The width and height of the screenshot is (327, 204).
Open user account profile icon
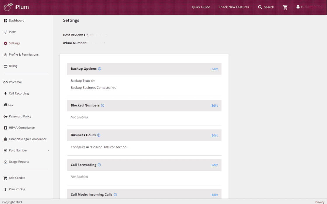point(298,7)
